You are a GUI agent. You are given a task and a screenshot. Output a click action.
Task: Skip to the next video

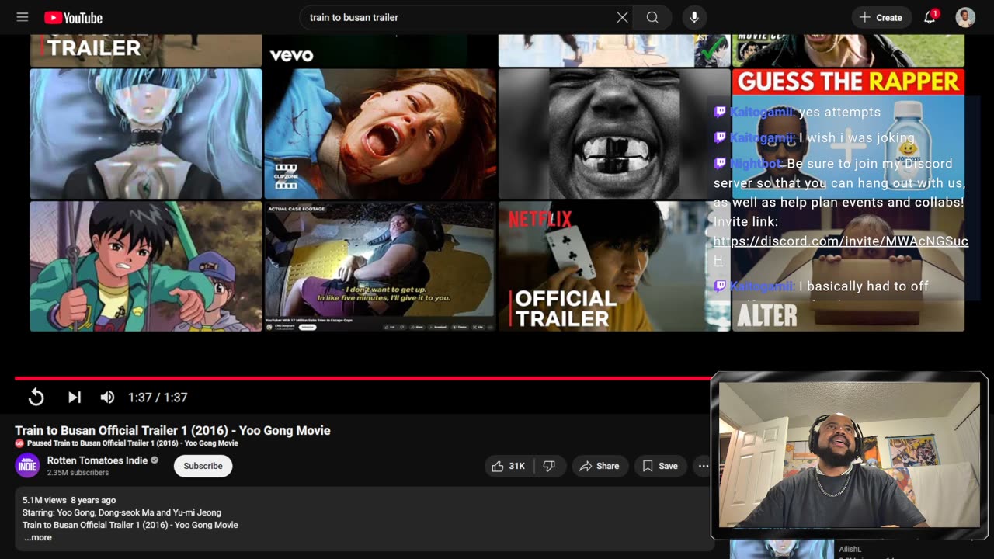[75, 398]
